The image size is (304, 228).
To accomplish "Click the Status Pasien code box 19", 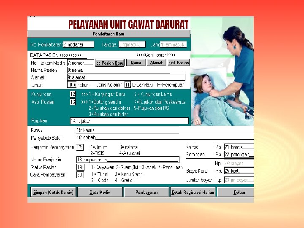I will [80, 167].
